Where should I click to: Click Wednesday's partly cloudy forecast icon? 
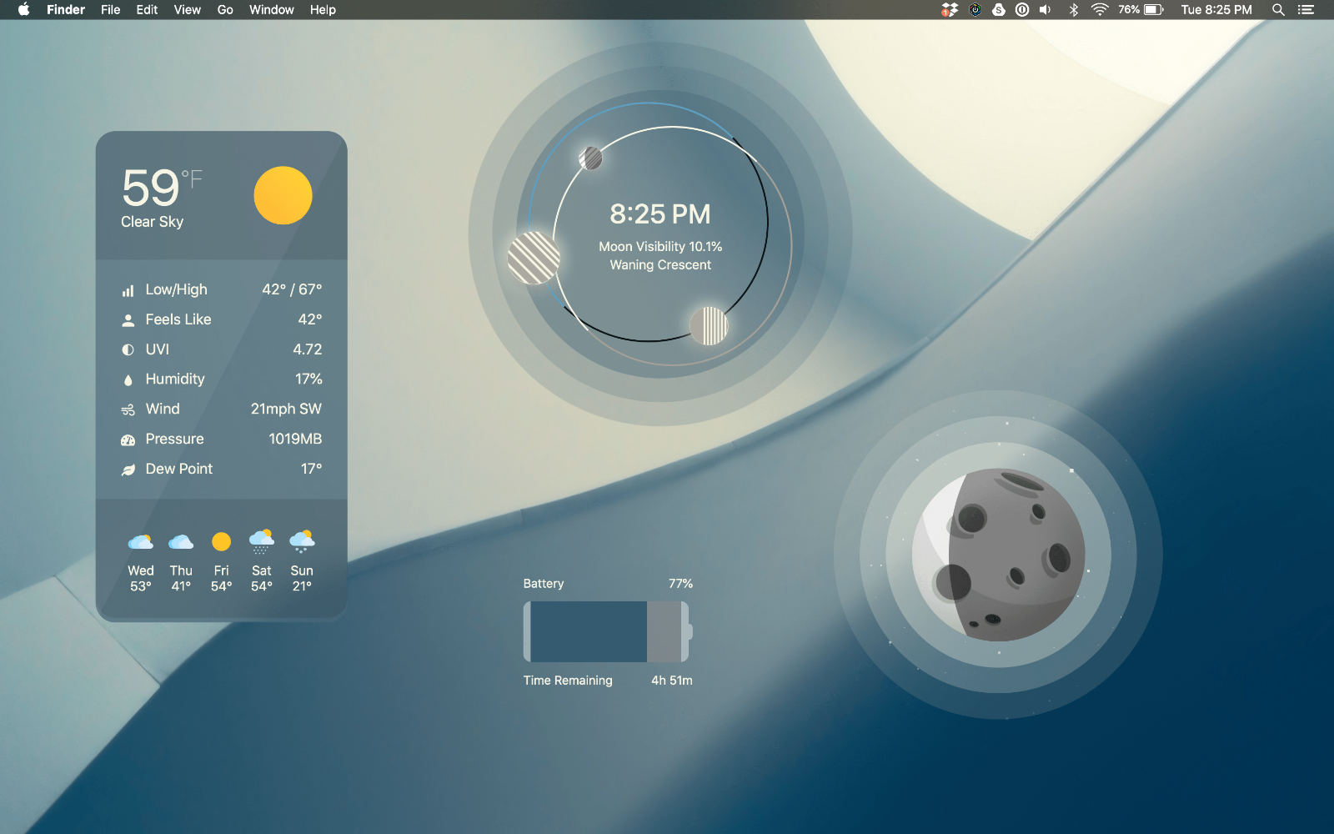pos(140,542)
